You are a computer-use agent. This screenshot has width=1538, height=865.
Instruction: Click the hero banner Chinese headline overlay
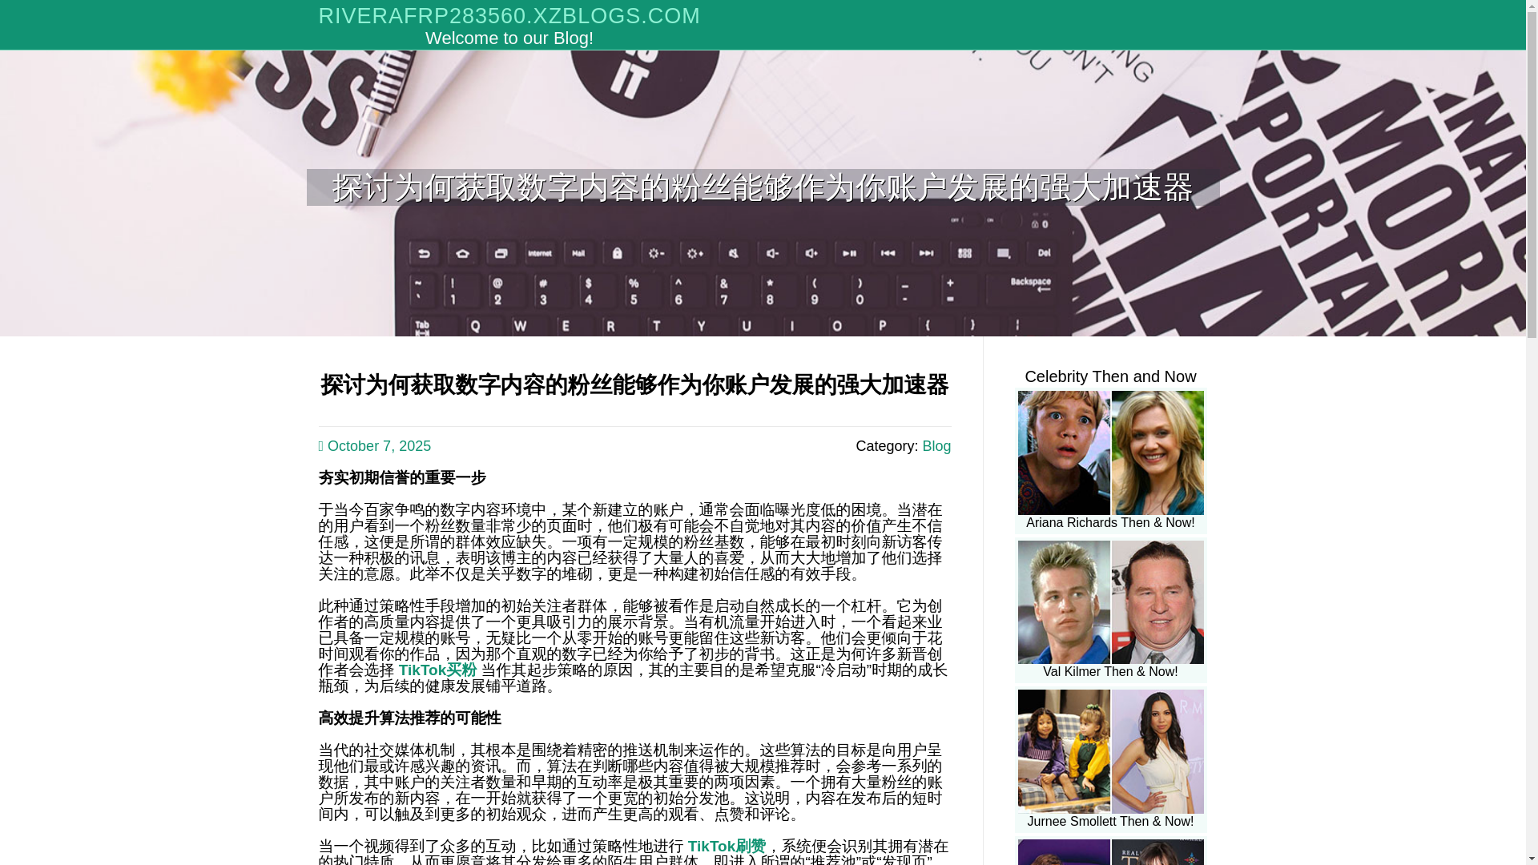(x=762, y=187)
